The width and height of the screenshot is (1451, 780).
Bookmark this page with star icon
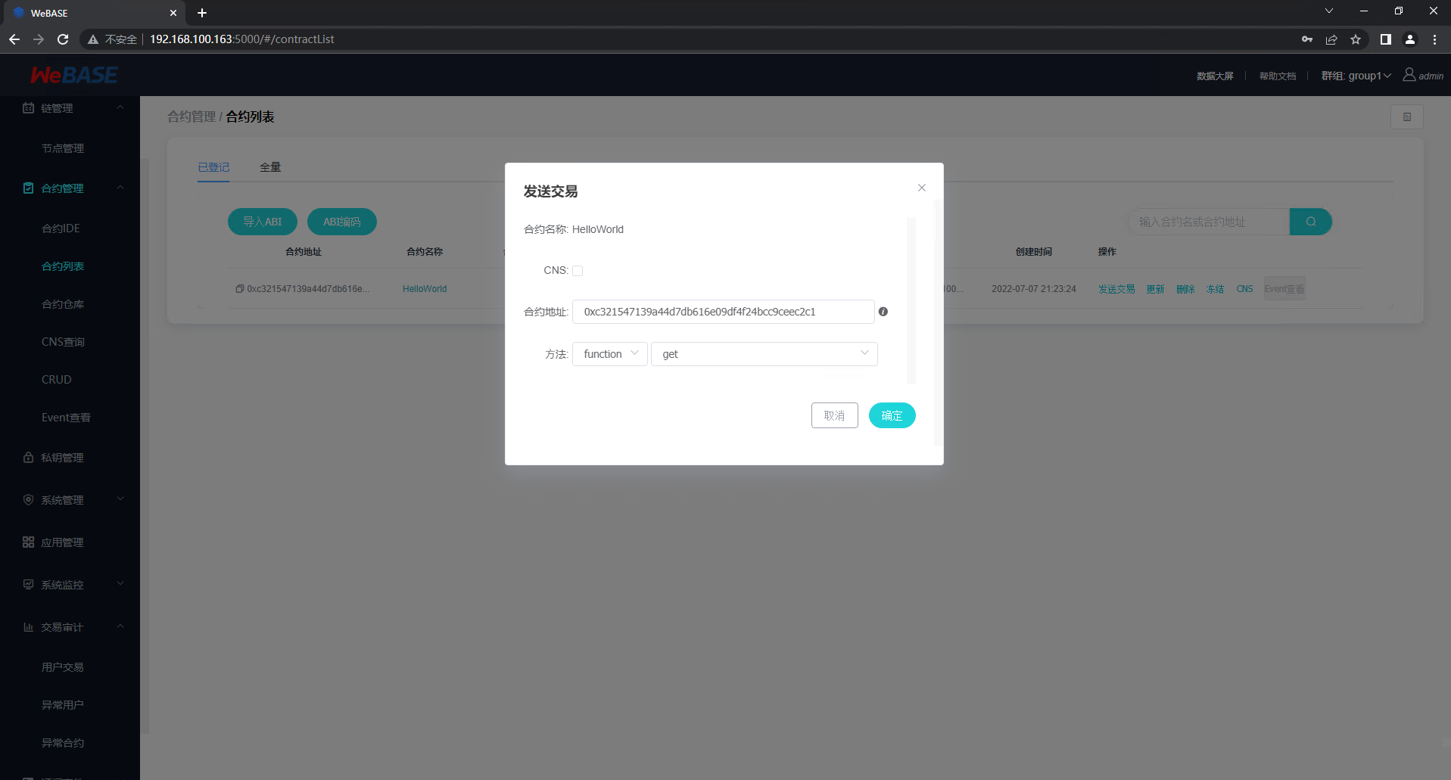point(1356,39)
